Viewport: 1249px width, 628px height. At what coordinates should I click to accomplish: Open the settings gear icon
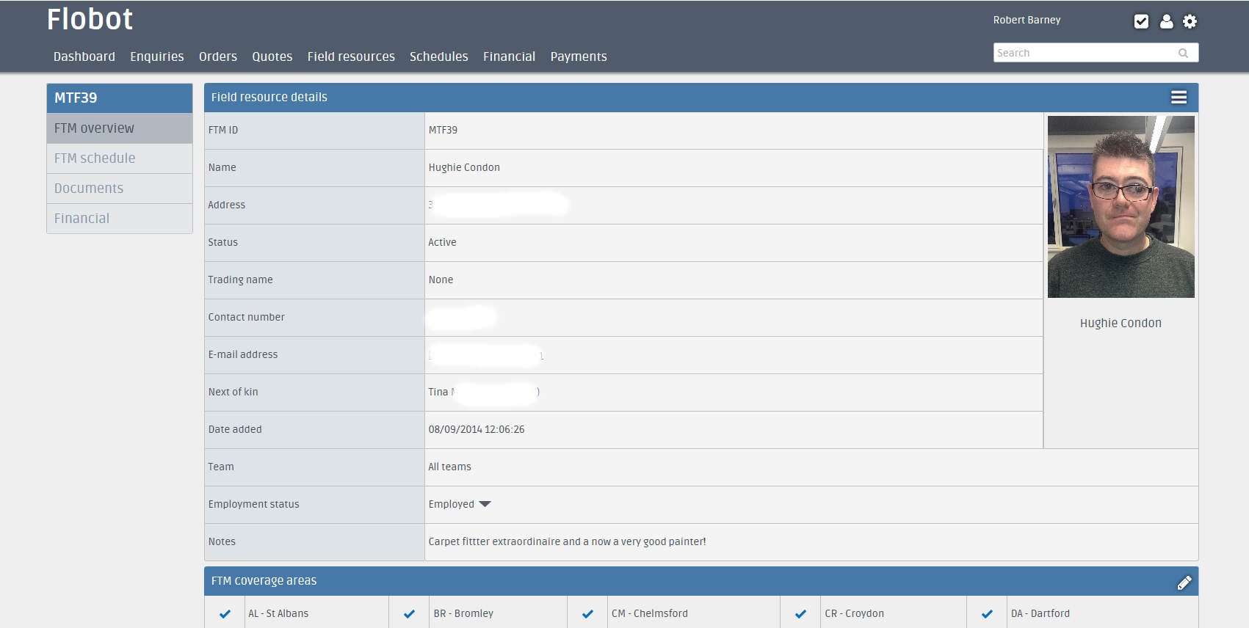coord(1190,21)
